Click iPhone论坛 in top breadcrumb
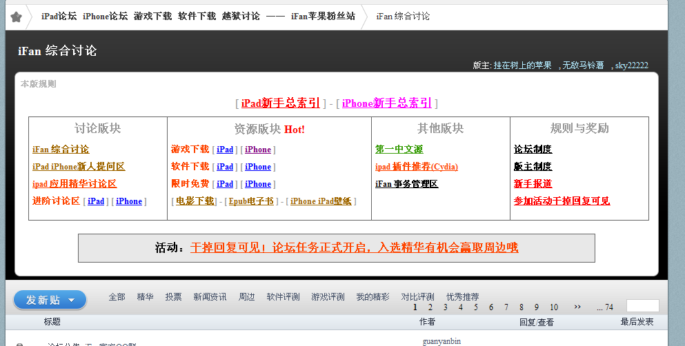 coord(106,16)
